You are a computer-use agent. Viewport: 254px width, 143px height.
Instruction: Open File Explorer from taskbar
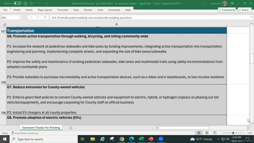tap(92, 139)
